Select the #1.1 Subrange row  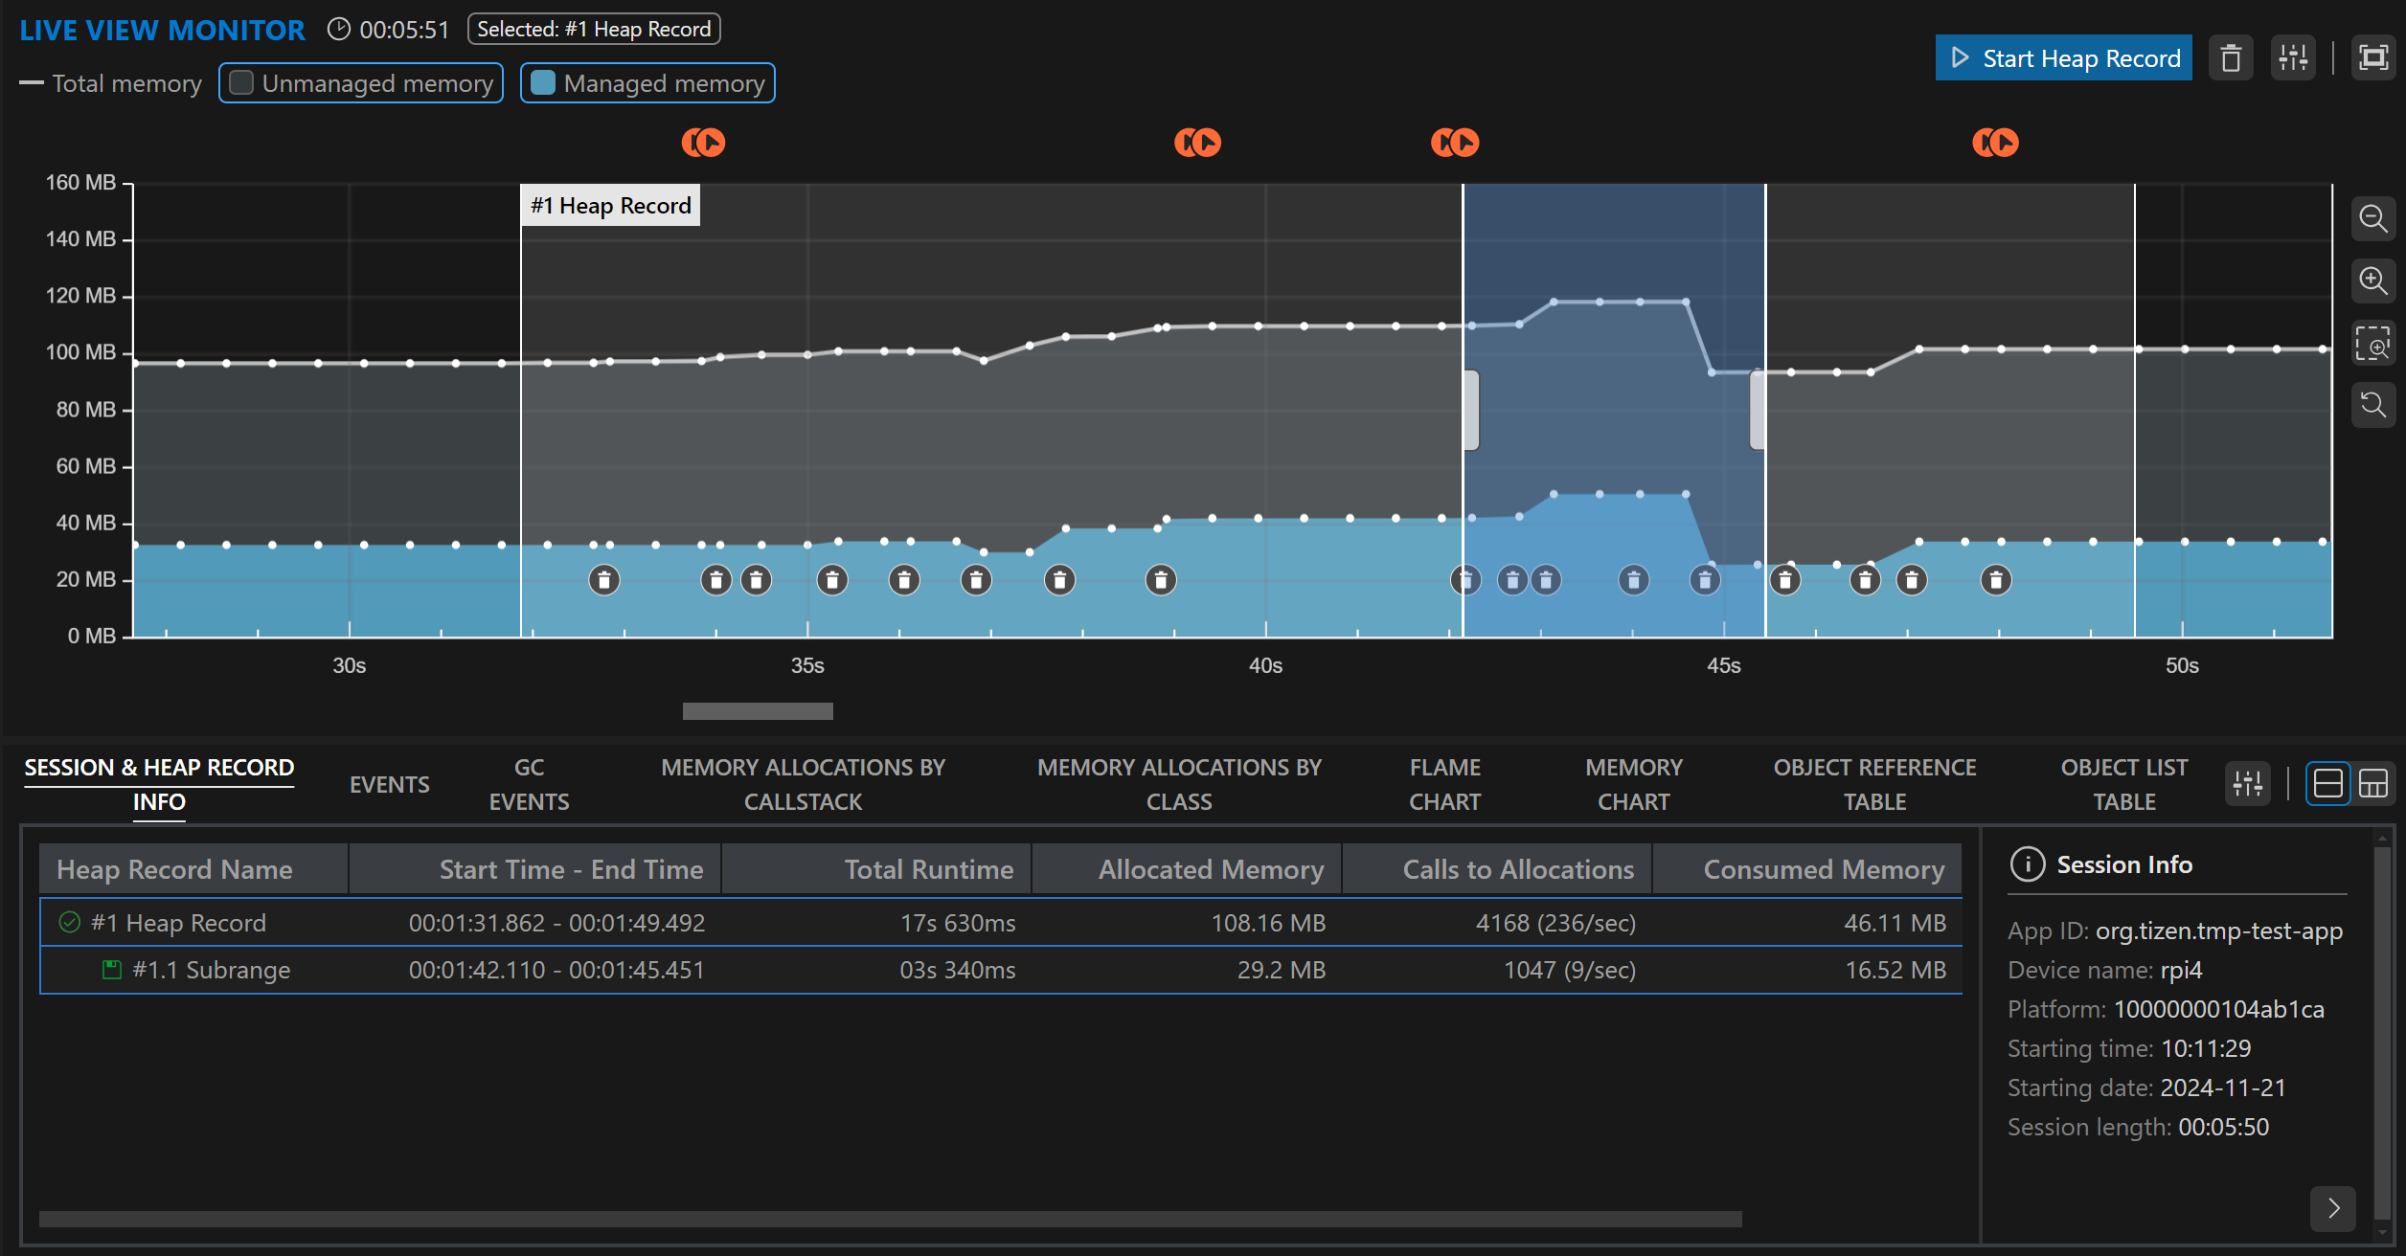[x=211, y=970]
